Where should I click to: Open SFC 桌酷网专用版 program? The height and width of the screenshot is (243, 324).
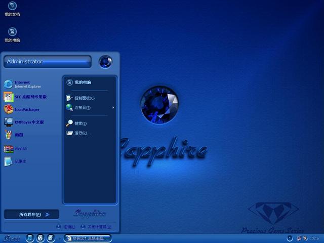click(25, 97)
